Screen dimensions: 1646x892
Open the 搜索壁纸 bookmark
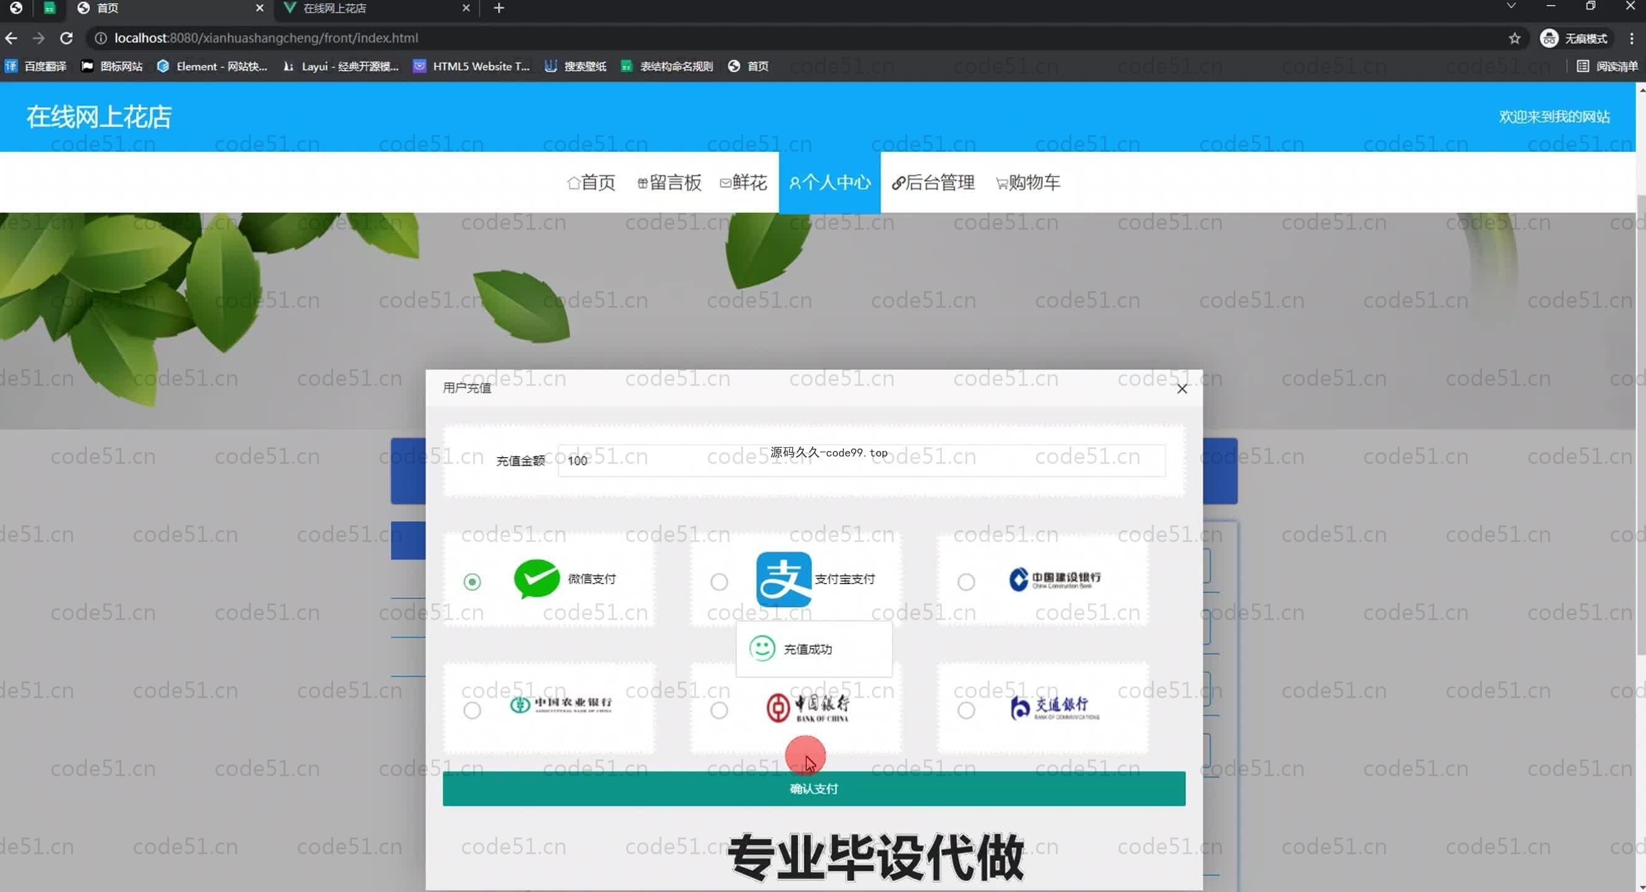[576, 66]
